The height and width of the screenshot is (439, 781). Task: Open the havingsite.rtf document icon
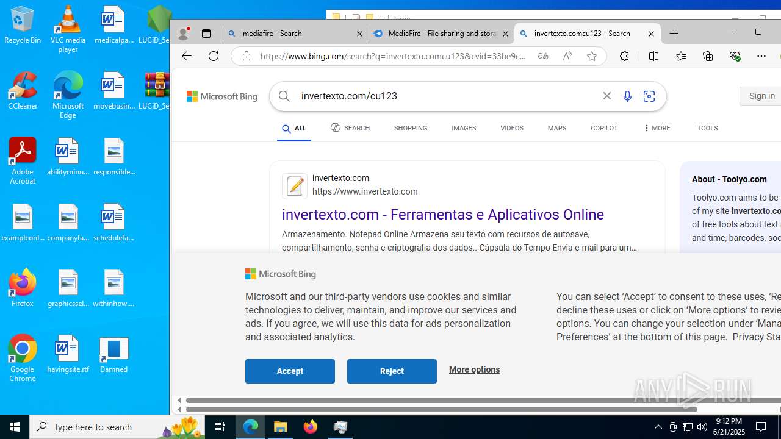[68, 354]
